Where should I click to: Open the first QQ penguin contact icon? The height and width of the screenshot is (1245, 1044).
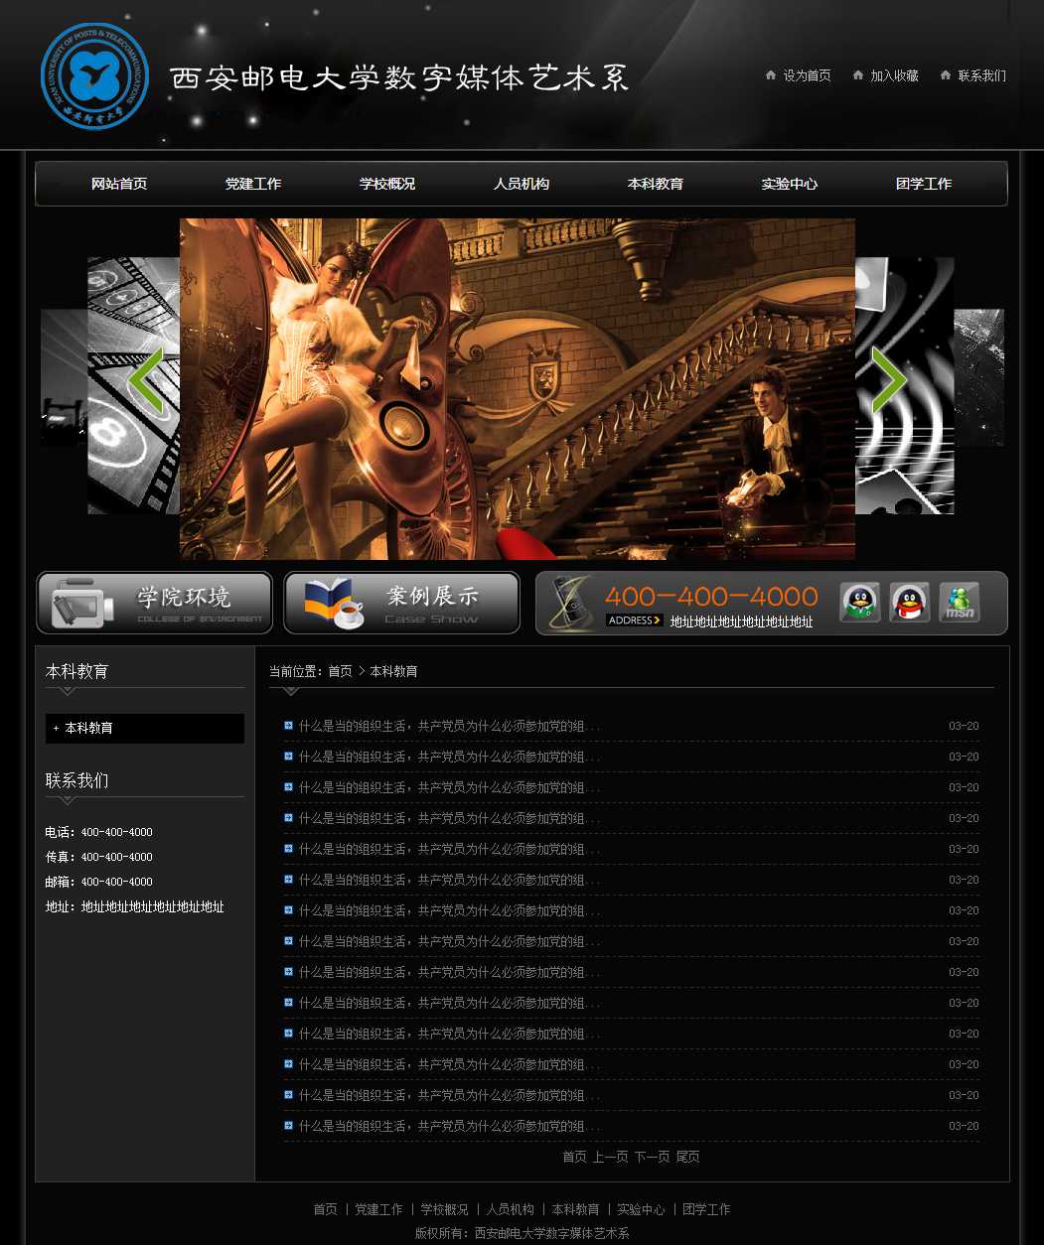[x=859, y=603]
